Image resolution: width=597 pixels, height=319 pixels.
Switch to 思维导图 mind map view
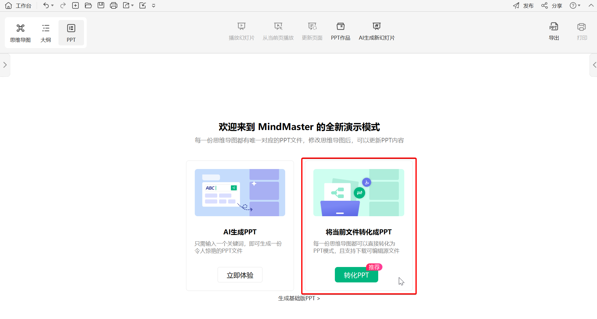20,33
